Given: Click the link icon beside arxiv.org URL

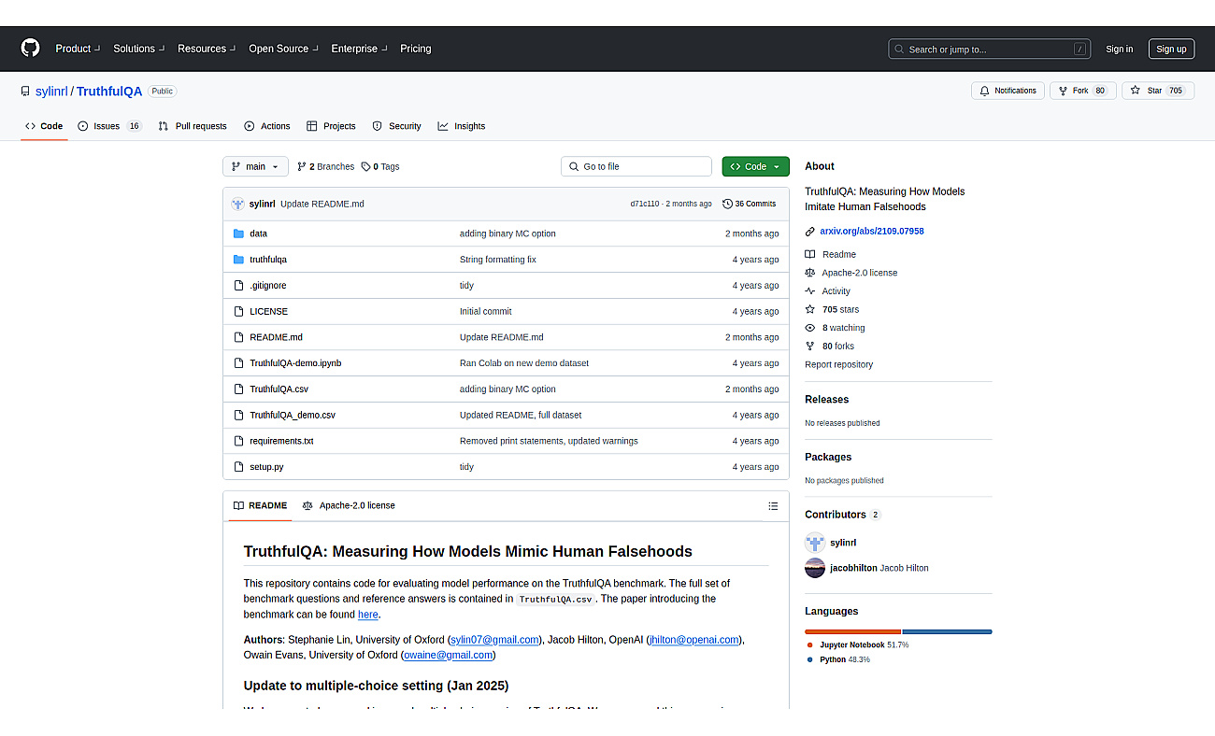Looking at the screenshot, I should [810, 232].
